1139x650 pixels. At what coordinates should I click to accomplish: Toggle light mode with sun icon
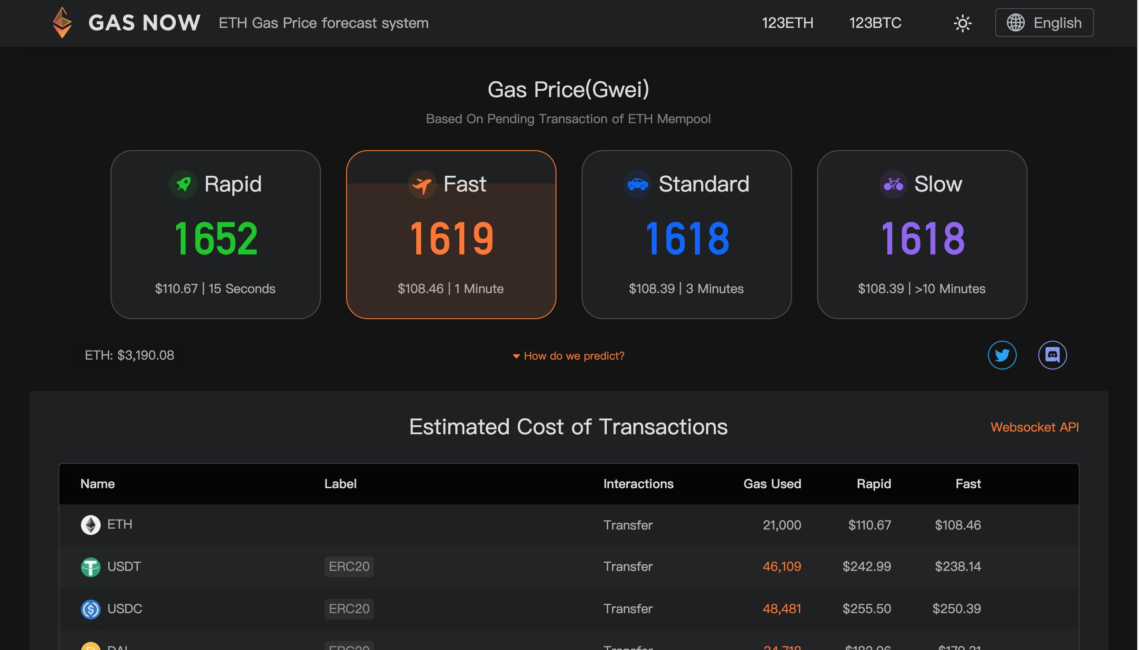[962, 23]
